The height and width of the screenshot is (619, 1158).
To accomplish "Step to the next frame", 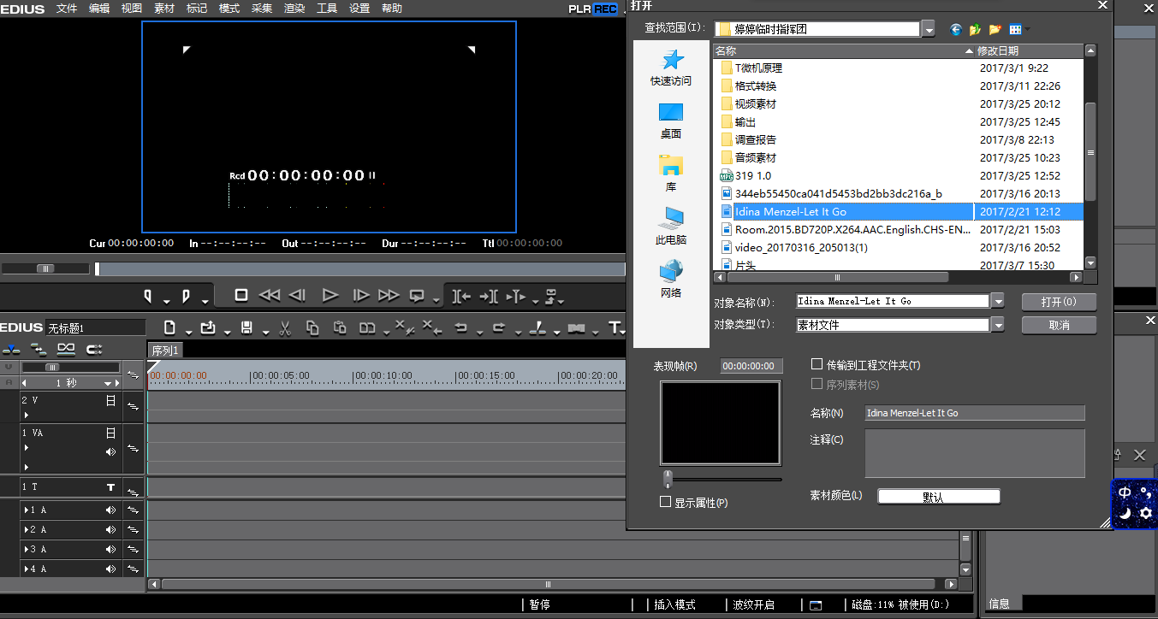I will coord(361,295).
